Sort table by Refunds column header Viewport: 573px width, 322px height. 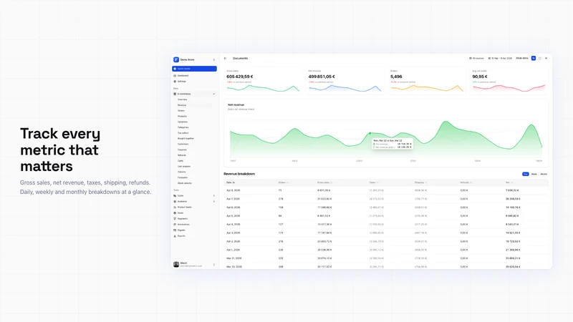pos(466,182)
